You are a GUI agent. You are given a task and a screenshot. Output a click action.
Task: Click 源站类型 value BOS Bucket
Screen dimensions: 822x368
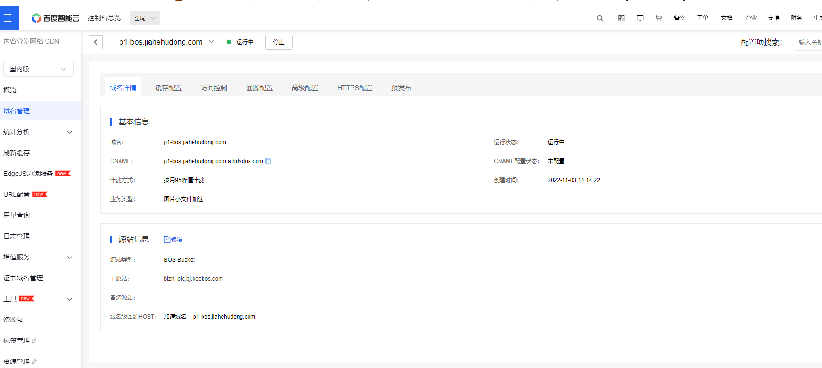pos(179,260)
